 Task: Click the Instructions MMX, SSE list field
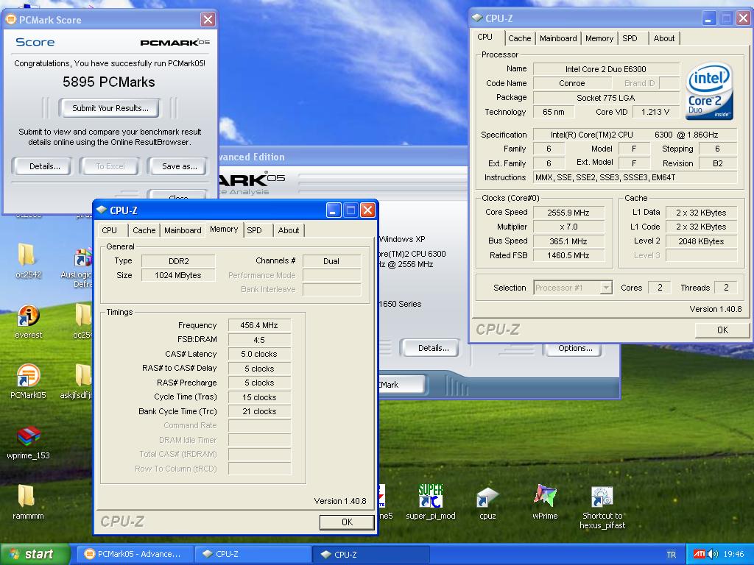pyautogui.click(x=635, y=177)
